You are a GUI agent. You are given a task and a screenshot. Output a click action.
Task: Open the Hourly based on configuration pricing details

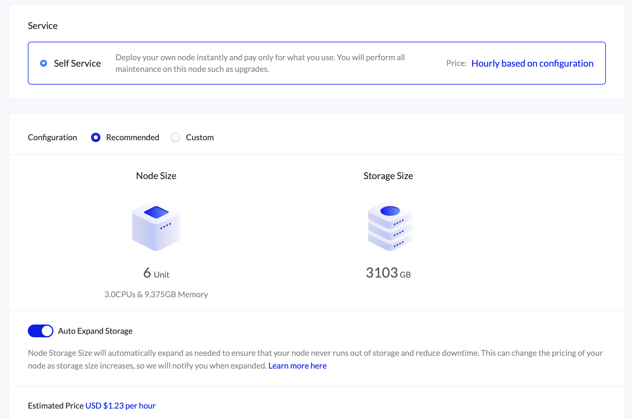[x=532, y=63]
